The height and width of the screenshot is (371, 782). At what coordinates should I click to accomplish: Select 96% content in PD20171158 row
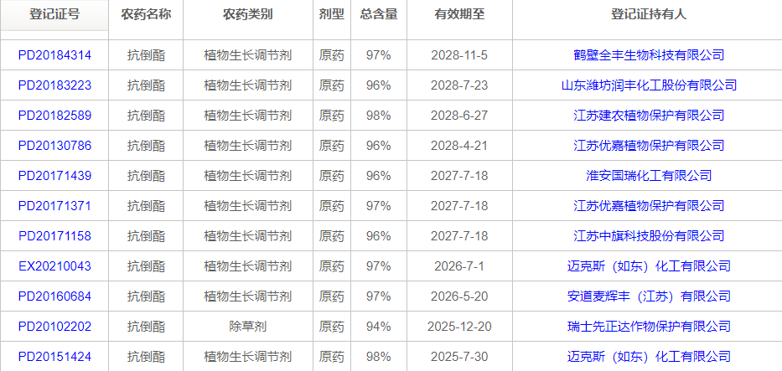click(x=379, y=236)
